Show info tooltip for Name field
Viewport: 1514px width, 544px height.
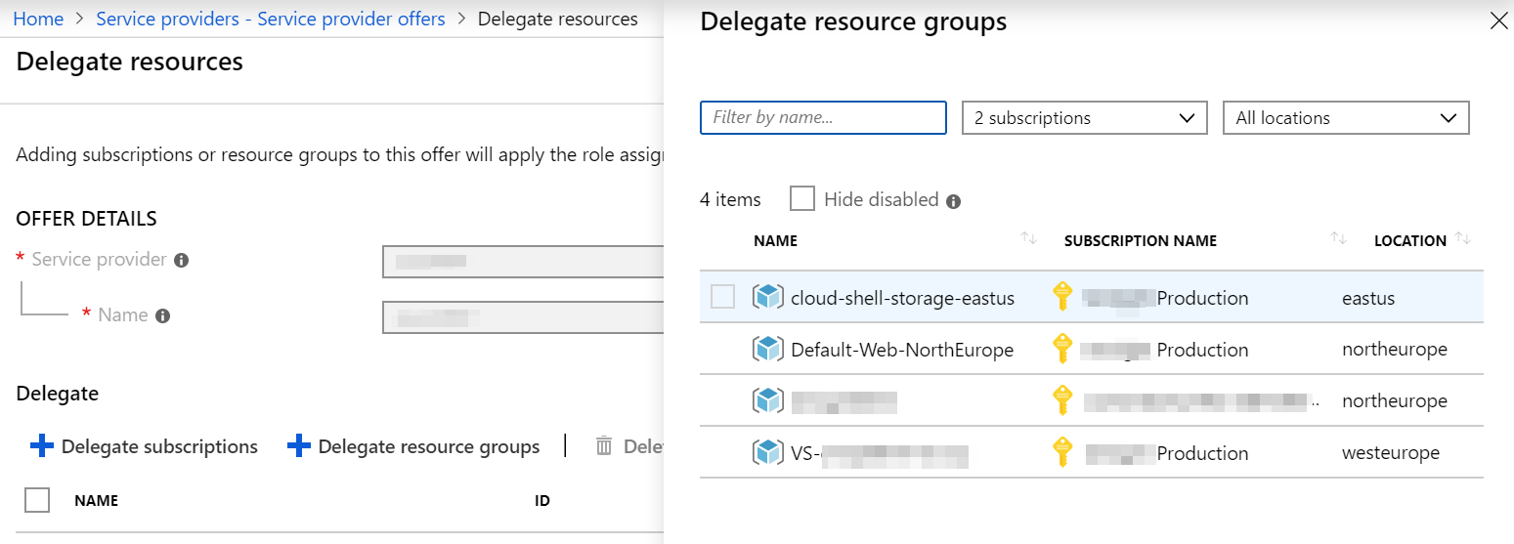163,315
